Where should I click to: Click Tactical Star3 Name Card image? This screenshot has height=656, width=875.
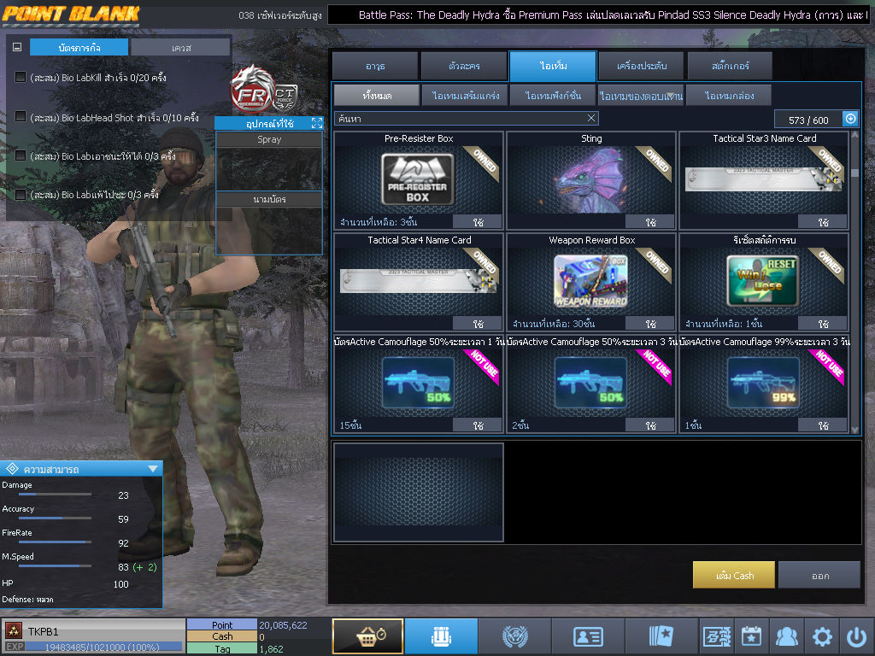point(763,179)
